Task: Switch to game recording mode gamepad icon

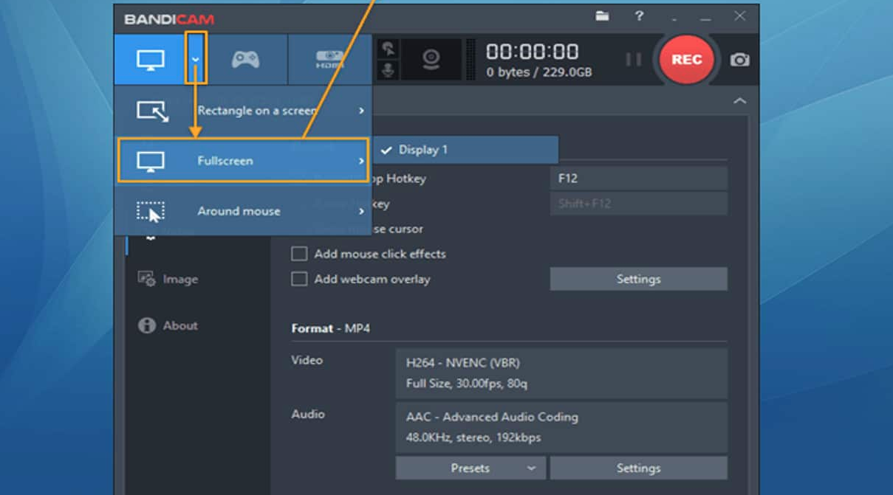Action: 245,59
